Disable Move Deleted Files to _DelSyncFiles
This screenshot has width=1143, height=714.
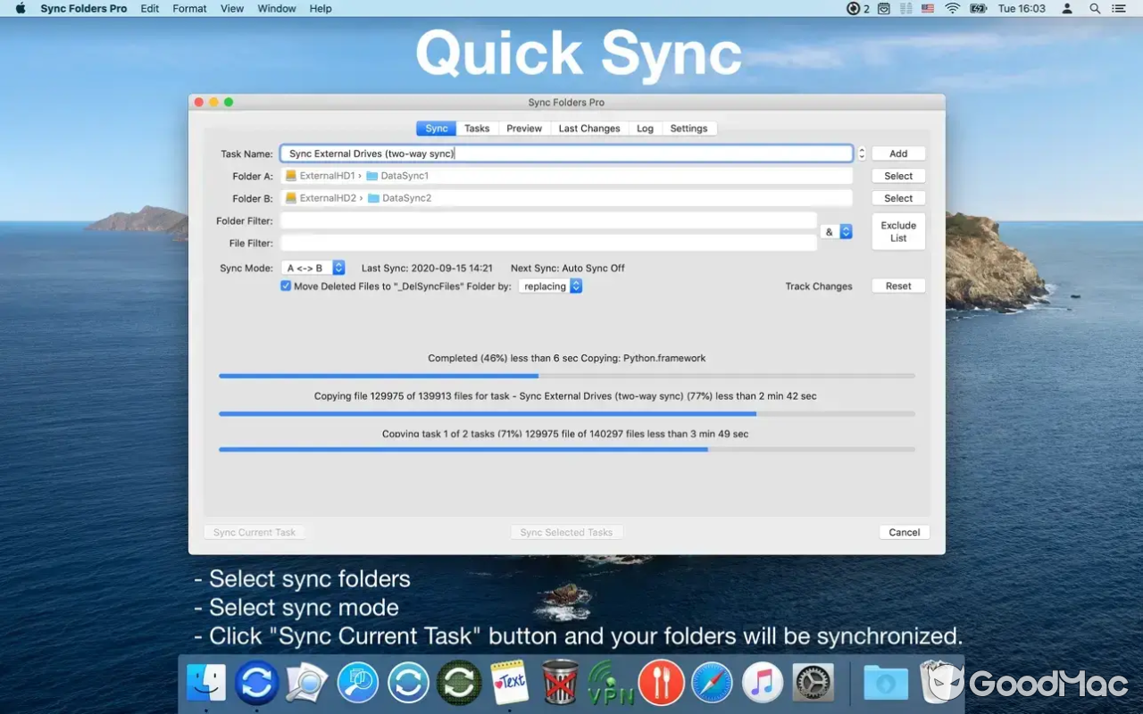(x=288, y=286)
